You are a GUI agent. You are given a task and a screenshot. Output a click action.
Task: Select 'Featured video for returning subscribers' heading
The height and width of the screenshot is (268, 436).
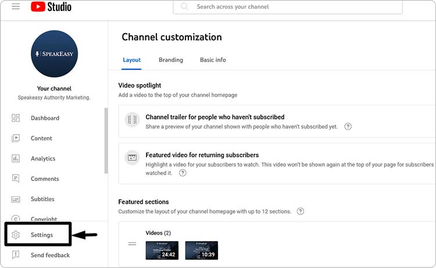(x=202, y=155)
